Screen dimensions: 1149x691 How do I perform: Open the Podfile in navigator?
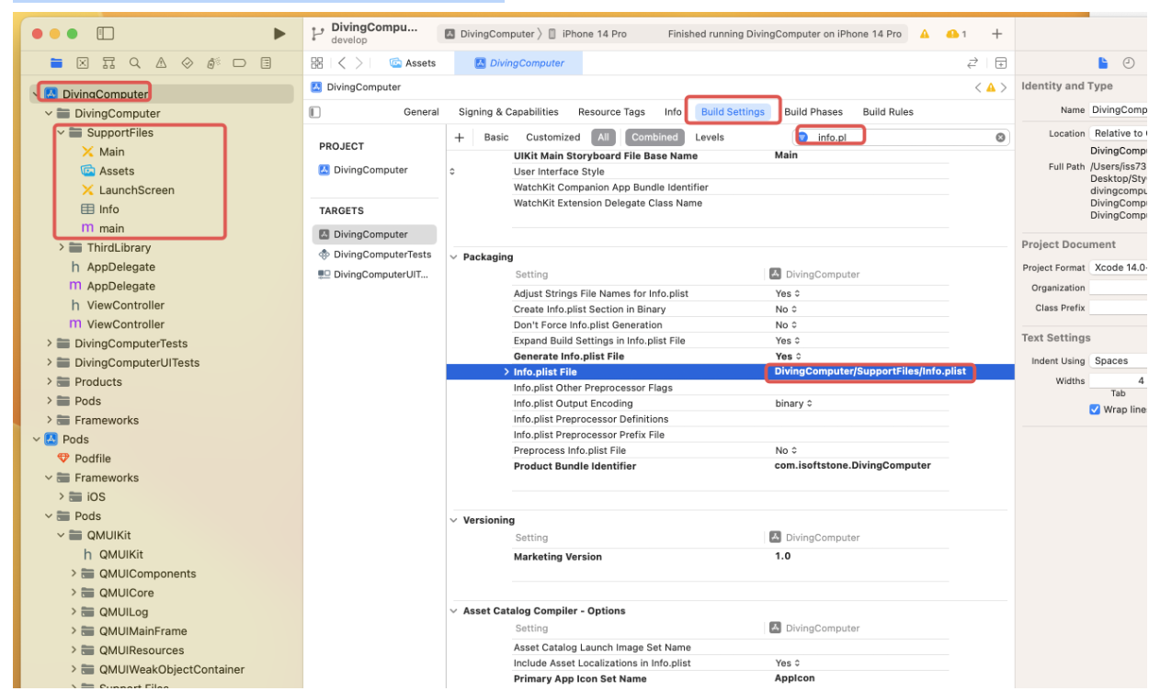coord(93,459)
